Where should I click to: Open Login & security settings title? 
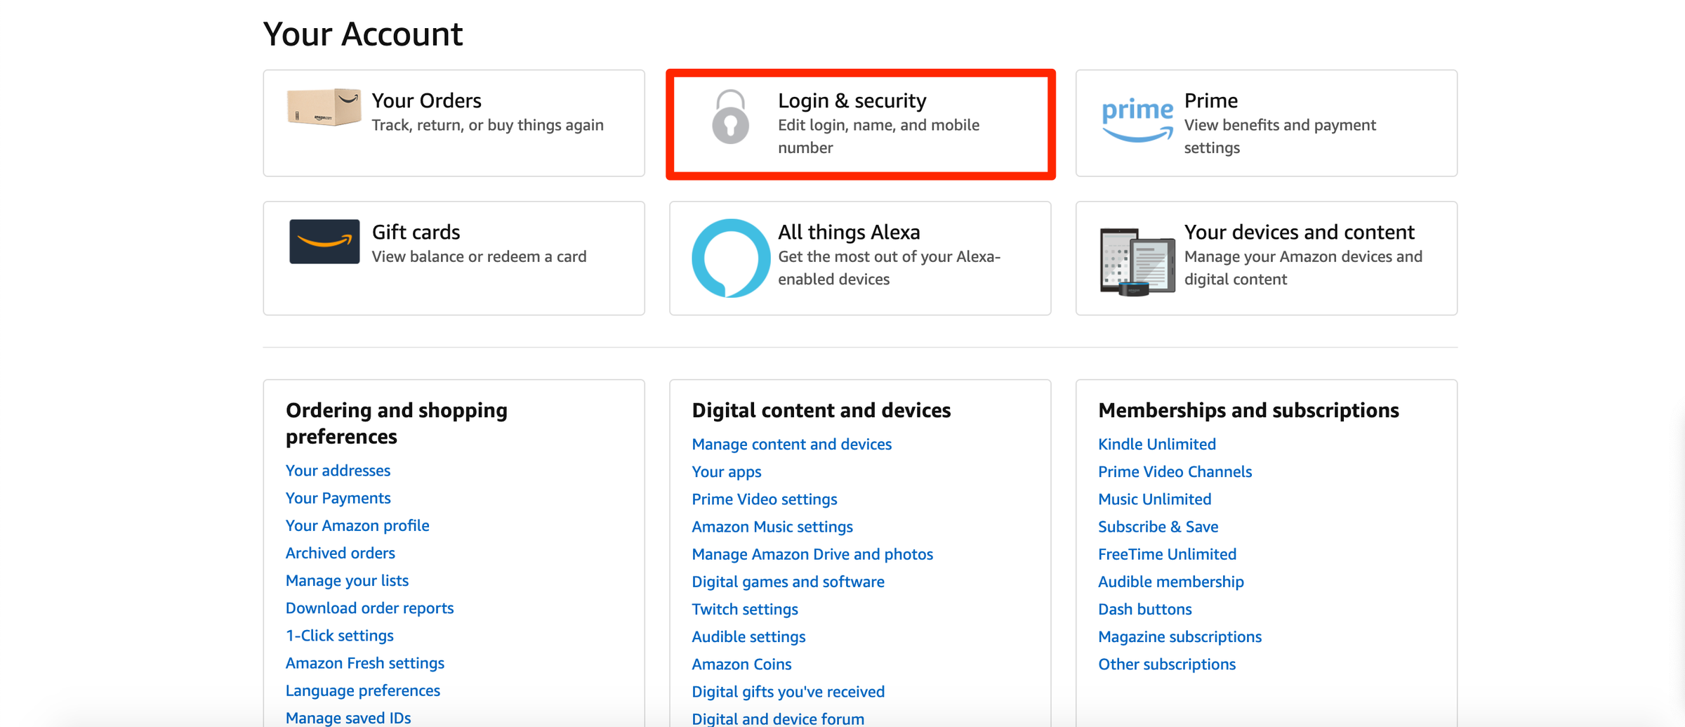852,100
